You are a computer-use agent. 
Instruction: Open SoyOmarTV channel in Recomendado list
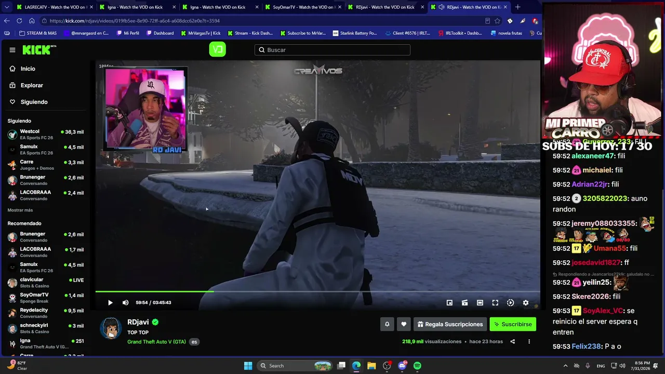click(x=46, y=298)
